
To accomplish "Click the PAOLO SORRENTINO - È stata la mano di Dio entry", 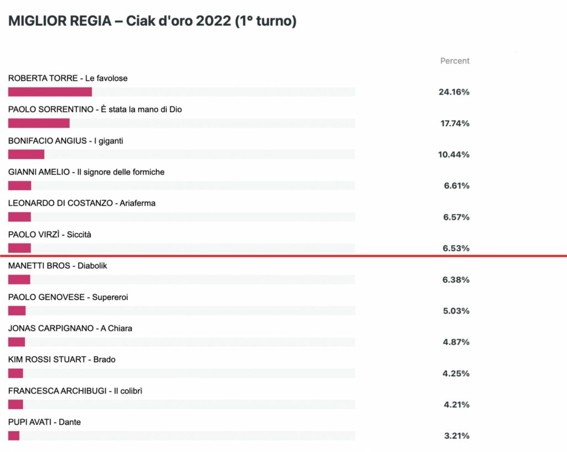I will [x=95, y=110].
